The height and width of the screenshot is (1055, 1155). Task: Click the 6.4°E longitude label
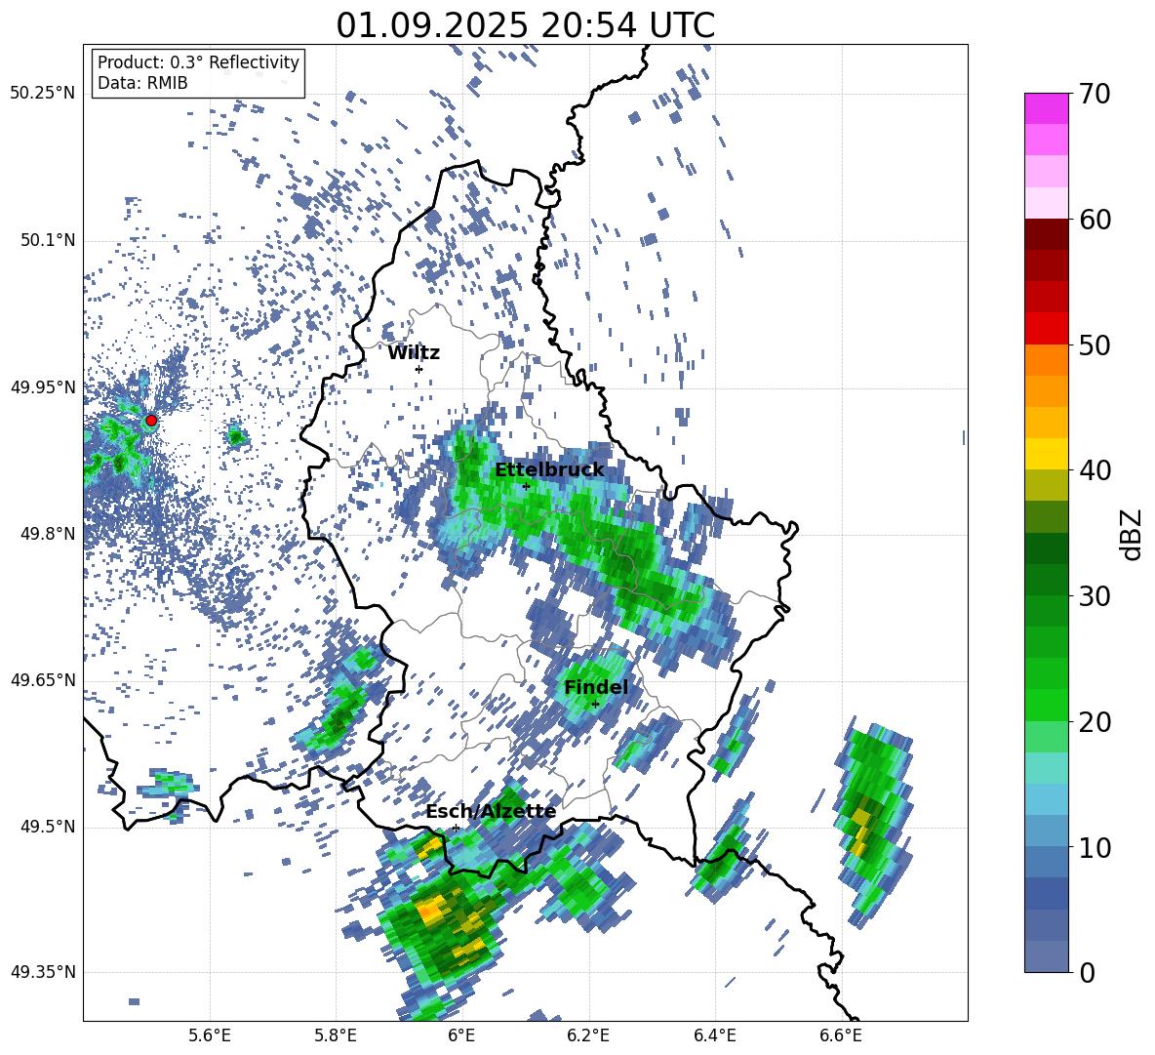[x=714, y=1035]
